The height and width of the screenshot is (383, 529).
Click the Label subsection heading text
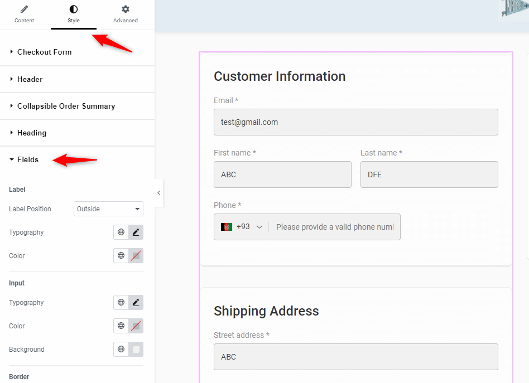pyautogui.click(x=17, y=190)
